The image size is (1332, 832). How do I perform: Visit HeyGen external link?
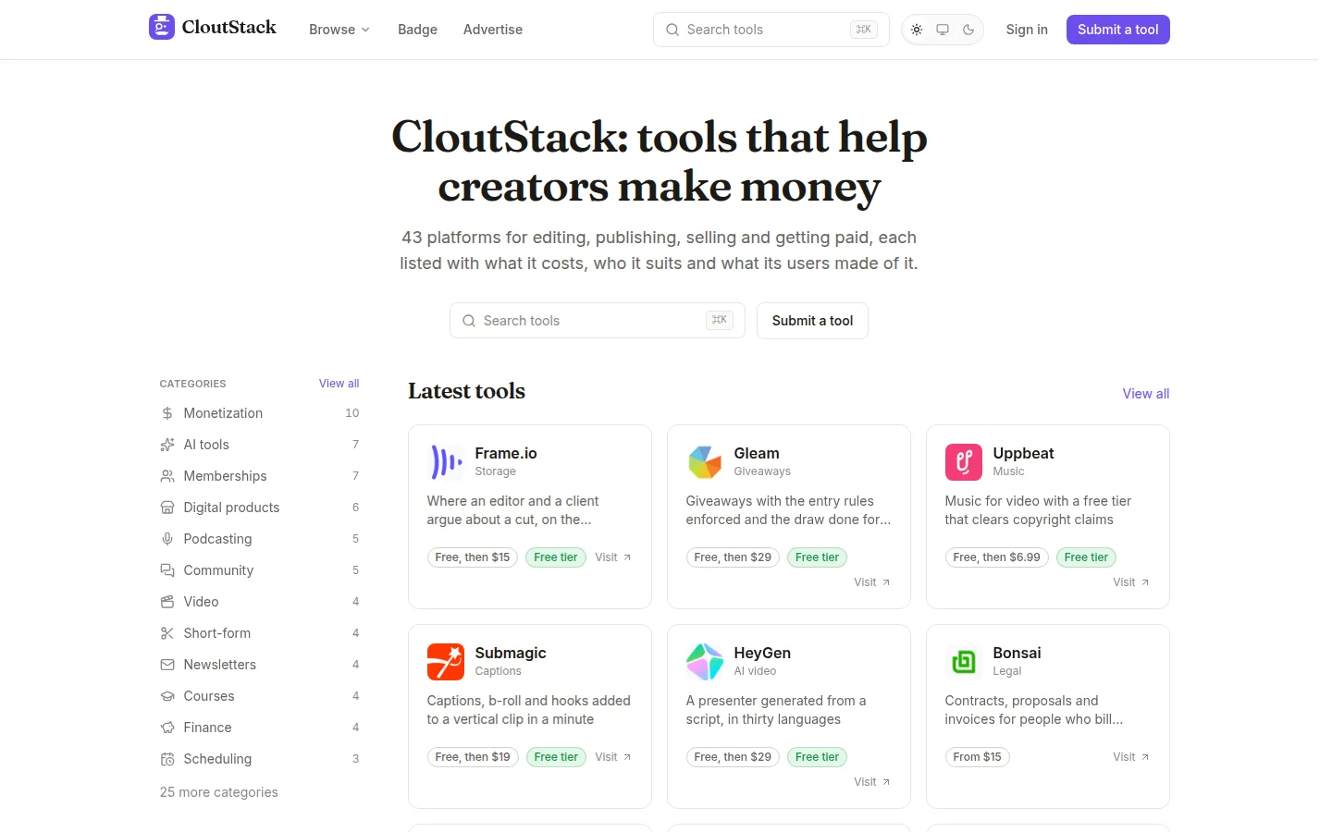point(872,782)
